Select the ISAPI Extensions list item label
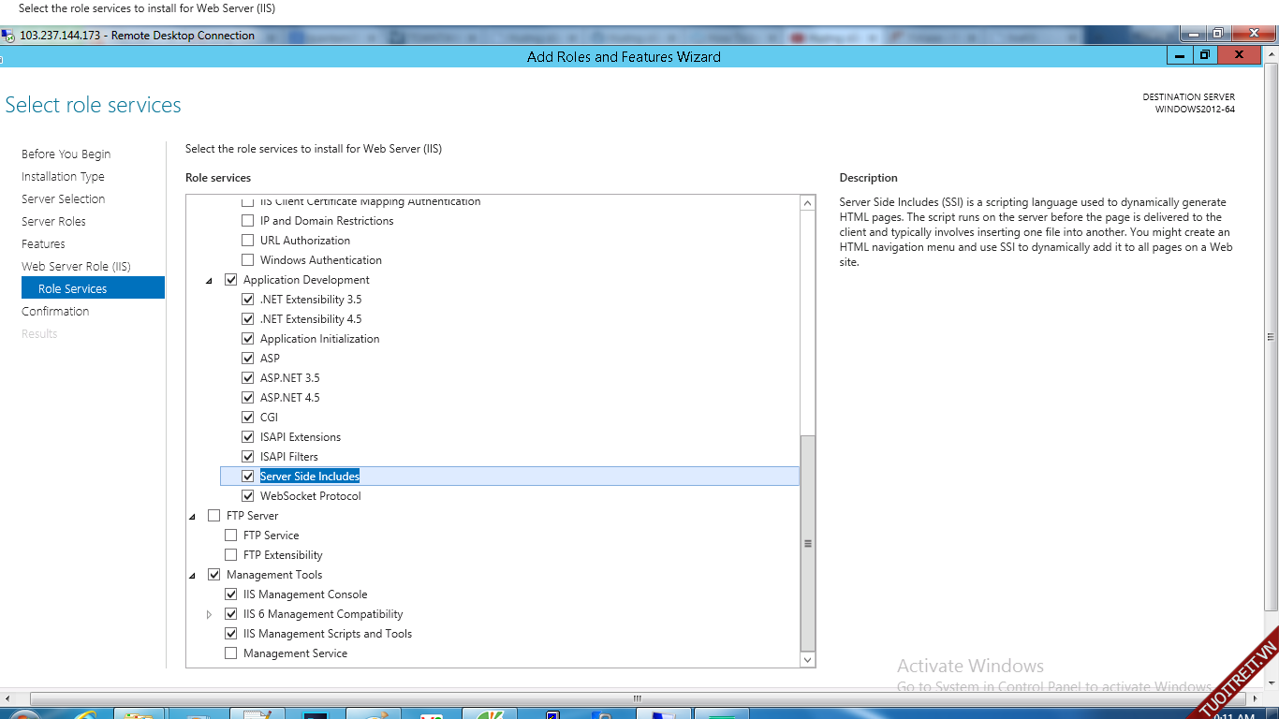This screenshot has height=719, width=1279. click(300, 437)
